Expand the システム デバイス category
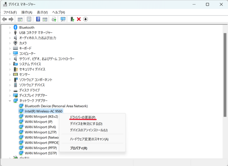Image resolution: width=228 pixels, height=166 pixels. point(10,64)
